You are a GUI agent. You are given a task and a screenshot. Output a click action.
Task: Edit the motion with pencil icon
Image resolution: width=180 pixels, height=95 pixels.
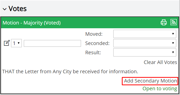(7, 43)
